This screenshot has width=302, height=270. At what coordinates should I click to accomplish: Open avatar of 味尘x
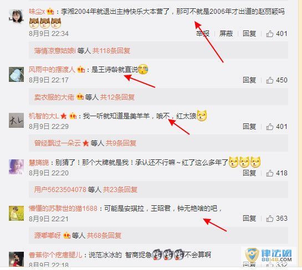click(16, 16)
